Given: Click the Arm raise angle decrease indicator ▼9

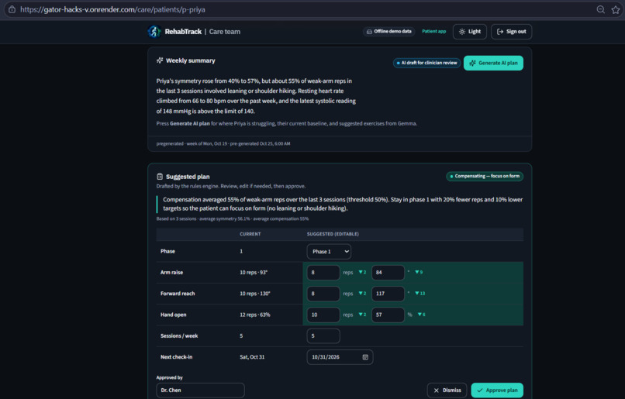Looking at the screenshot, I should 419,273.
